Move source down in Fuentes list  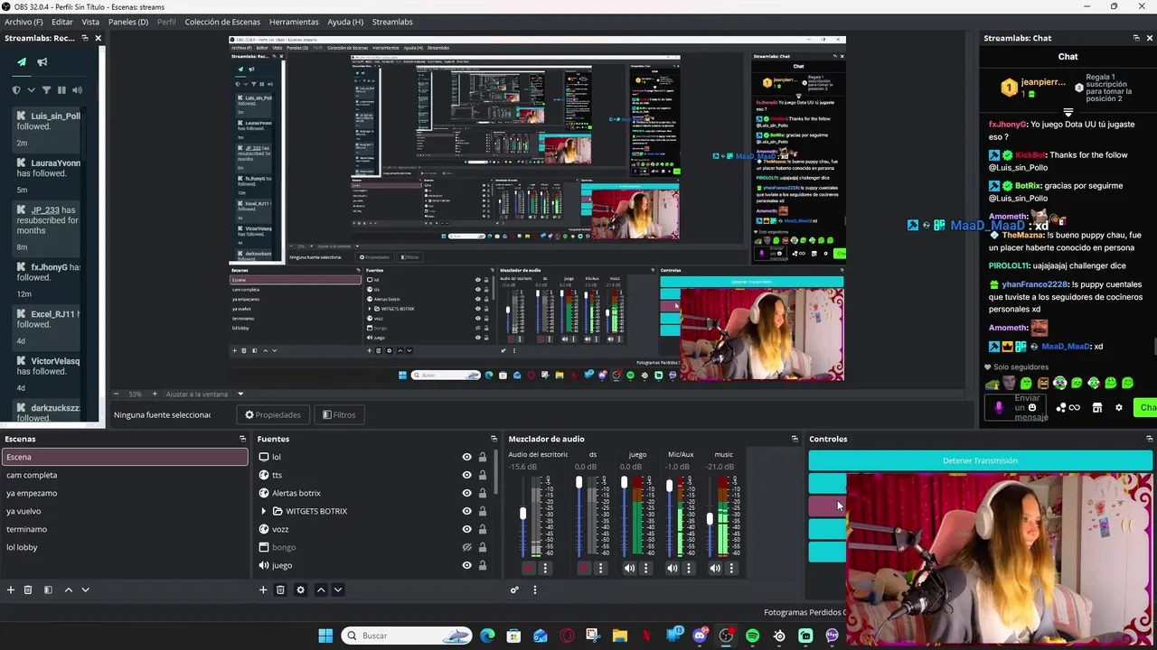point(337,590)
